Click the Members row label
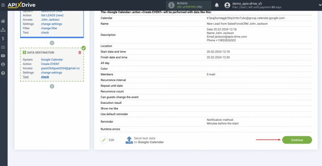This screenshot has width=322, height=166. tap(107, 74)
